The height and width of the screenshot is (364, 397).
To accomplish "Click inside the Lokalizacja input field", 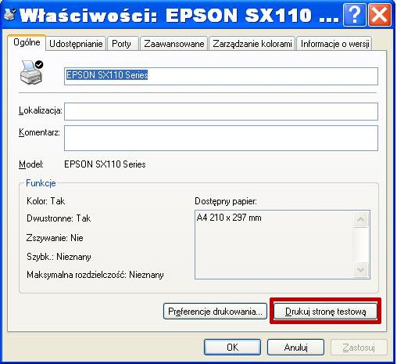I will 221,111.
